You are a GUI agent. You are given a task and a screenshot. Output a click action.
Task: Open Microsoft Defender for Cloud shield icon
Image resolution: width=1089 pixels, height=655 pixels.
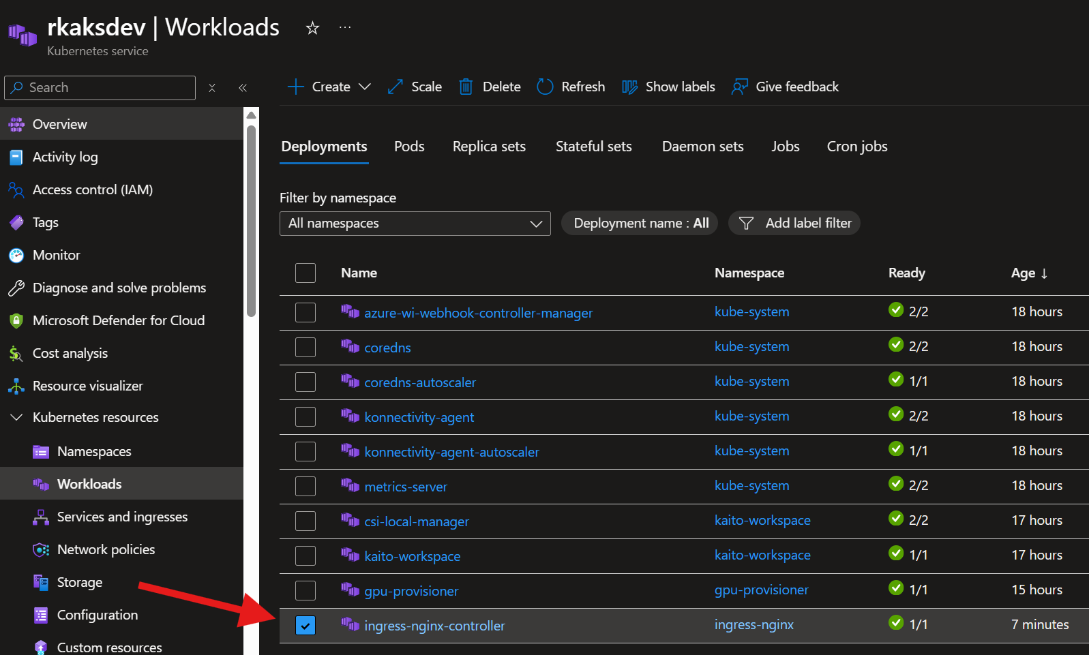(16, 320)
